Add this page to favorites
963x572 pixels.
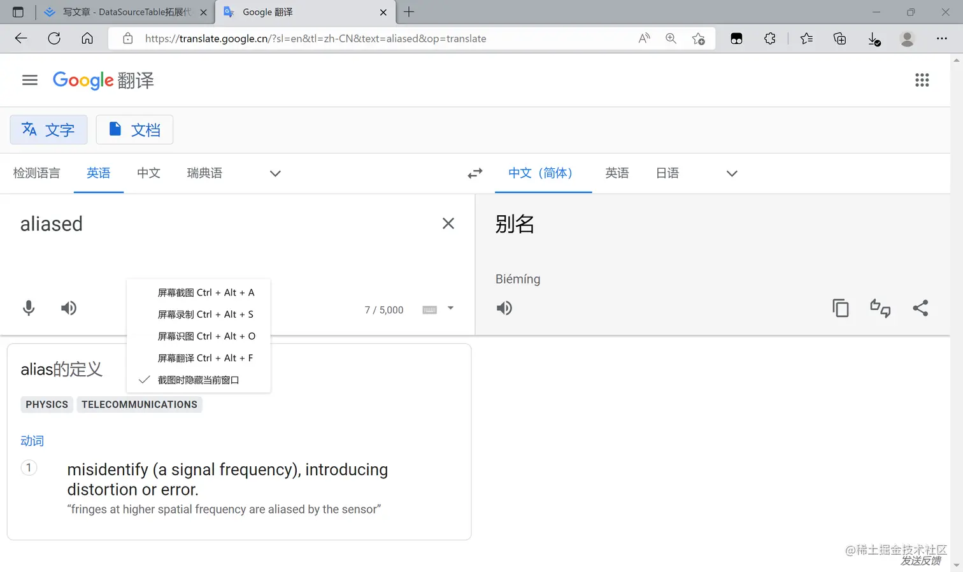699,39
